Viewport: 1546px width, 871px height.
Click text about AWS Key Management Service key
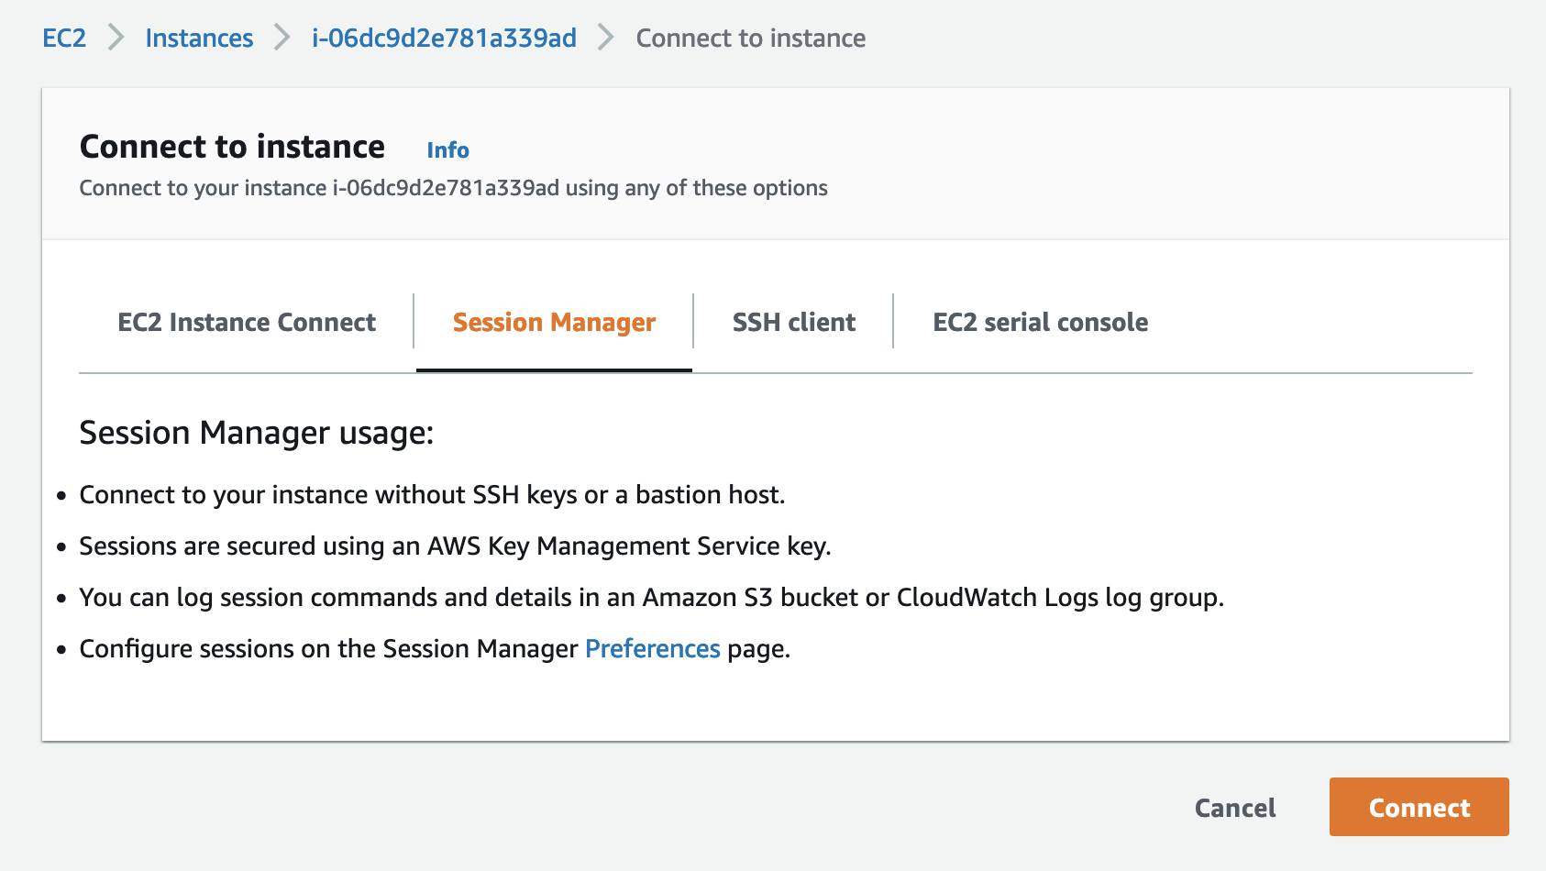click(x=455, y=546)
